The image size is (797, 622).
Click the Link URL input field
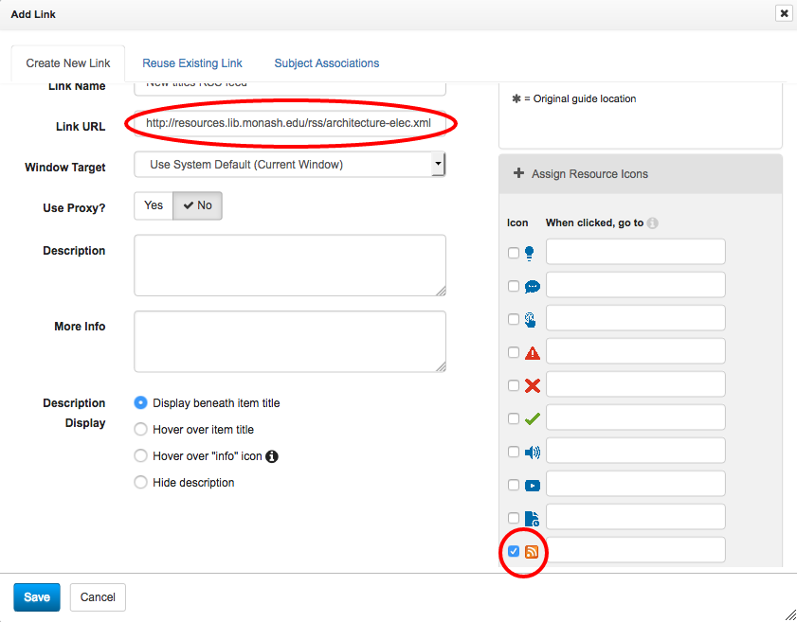coord(290,123)
